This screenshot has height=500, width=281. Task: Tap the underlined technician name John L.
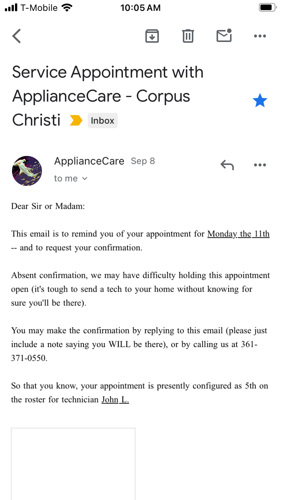(x=115, y=400)
